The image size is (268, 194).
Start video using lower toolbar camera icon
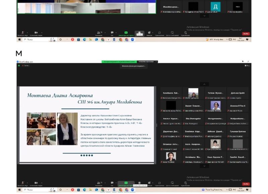[x=36, y=183]
